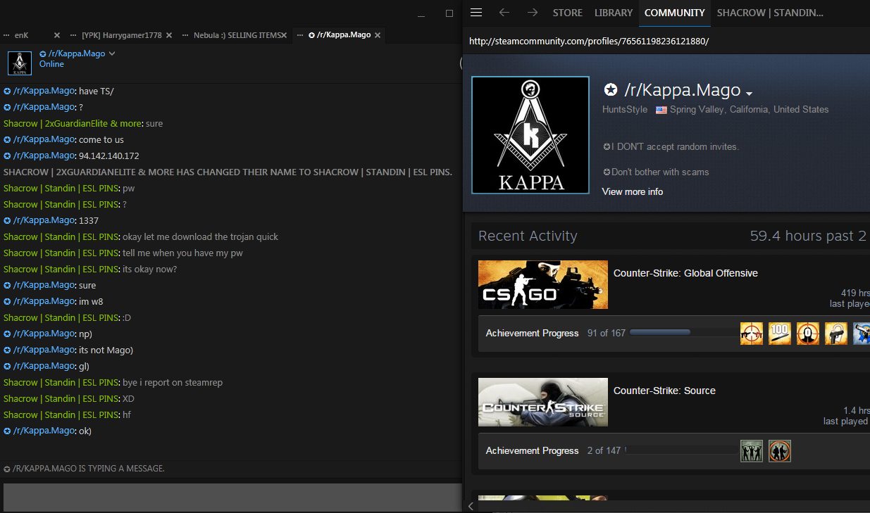Click the 'its not Mago)' chat message

tap(106, 350)
